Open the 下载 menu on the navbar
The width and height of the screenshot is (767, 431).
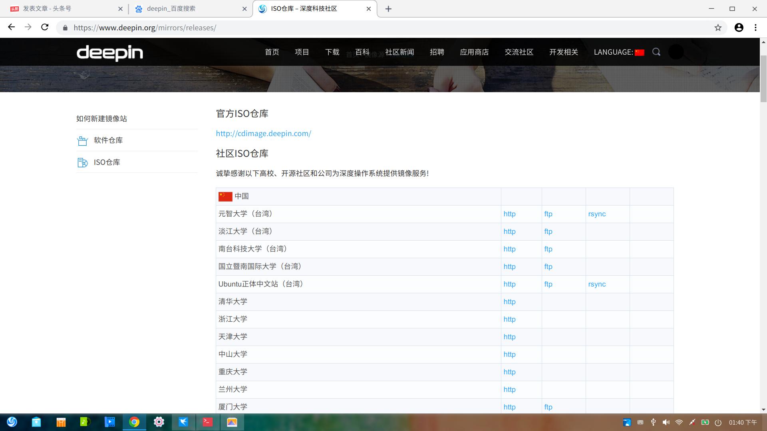coord(332,52)
